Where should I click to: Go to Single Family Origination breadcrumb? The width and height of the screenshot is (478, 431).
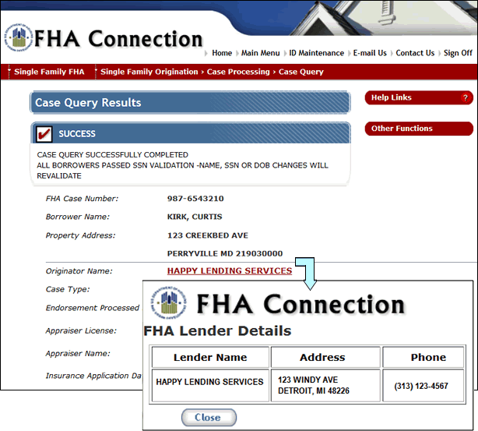[x=149, y=72]
